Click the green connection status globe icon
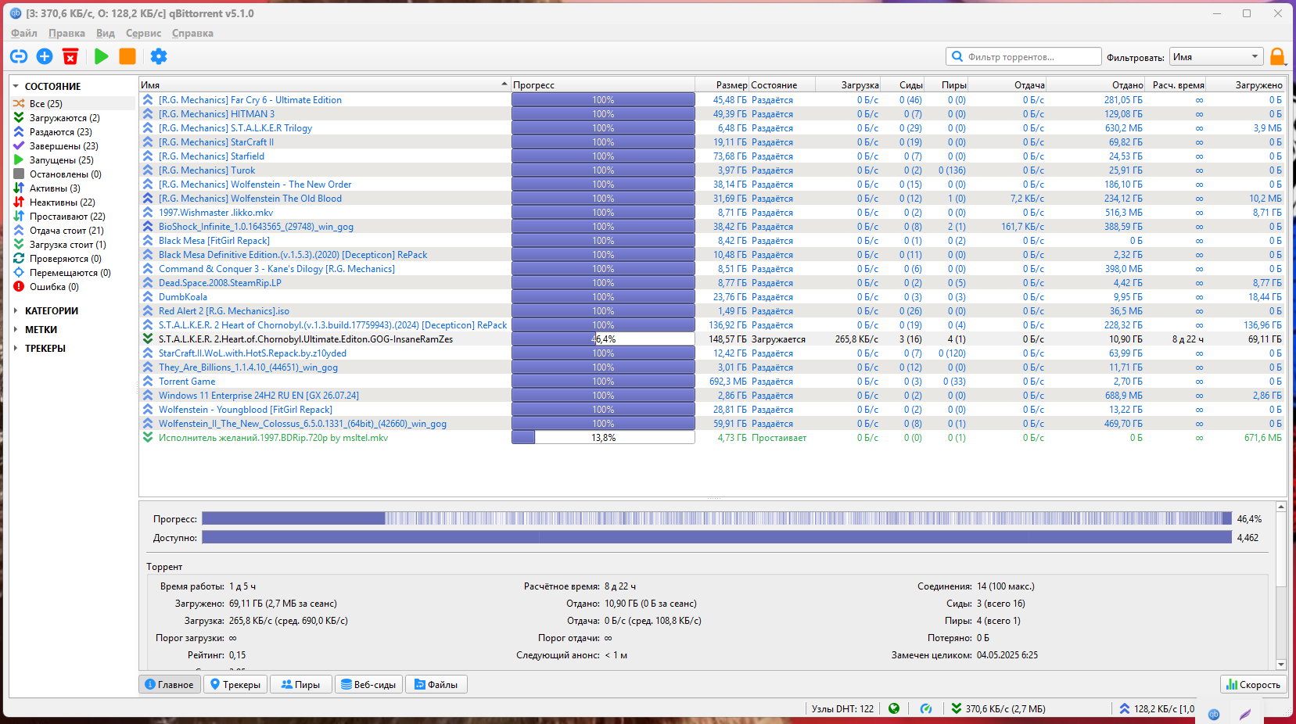The width and height of the screenshot is (1296, 724). click(x=894, y=708)
